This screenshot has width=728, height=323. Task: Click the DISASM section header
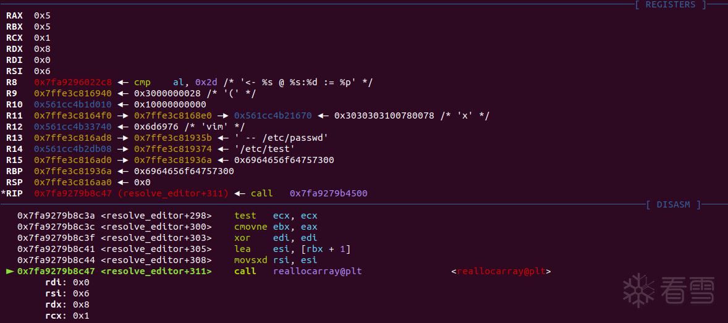tap(673, 204)
